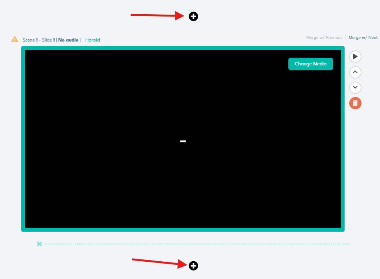Click the Scene 1 label text
The width and height of the screenshot is (380, 279).
tap(30, 40)
